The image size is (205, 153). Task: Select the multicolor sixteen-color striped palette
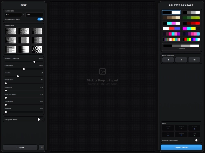(171, 39)
